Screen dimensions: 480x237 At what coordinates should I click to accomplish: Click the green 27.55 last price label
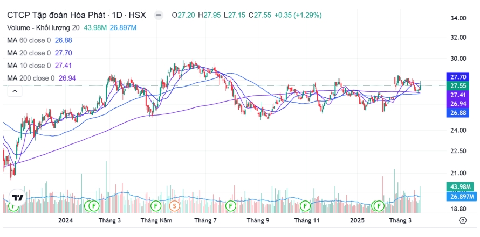pos(458,85)
